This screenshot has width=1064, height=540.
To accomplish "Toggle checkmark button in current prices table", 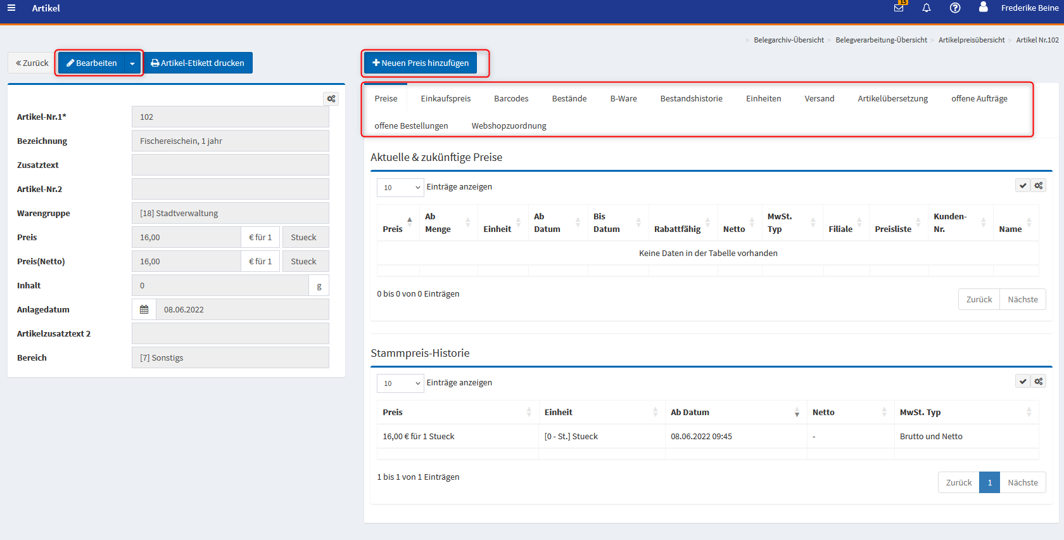I will click(1023, 186).
